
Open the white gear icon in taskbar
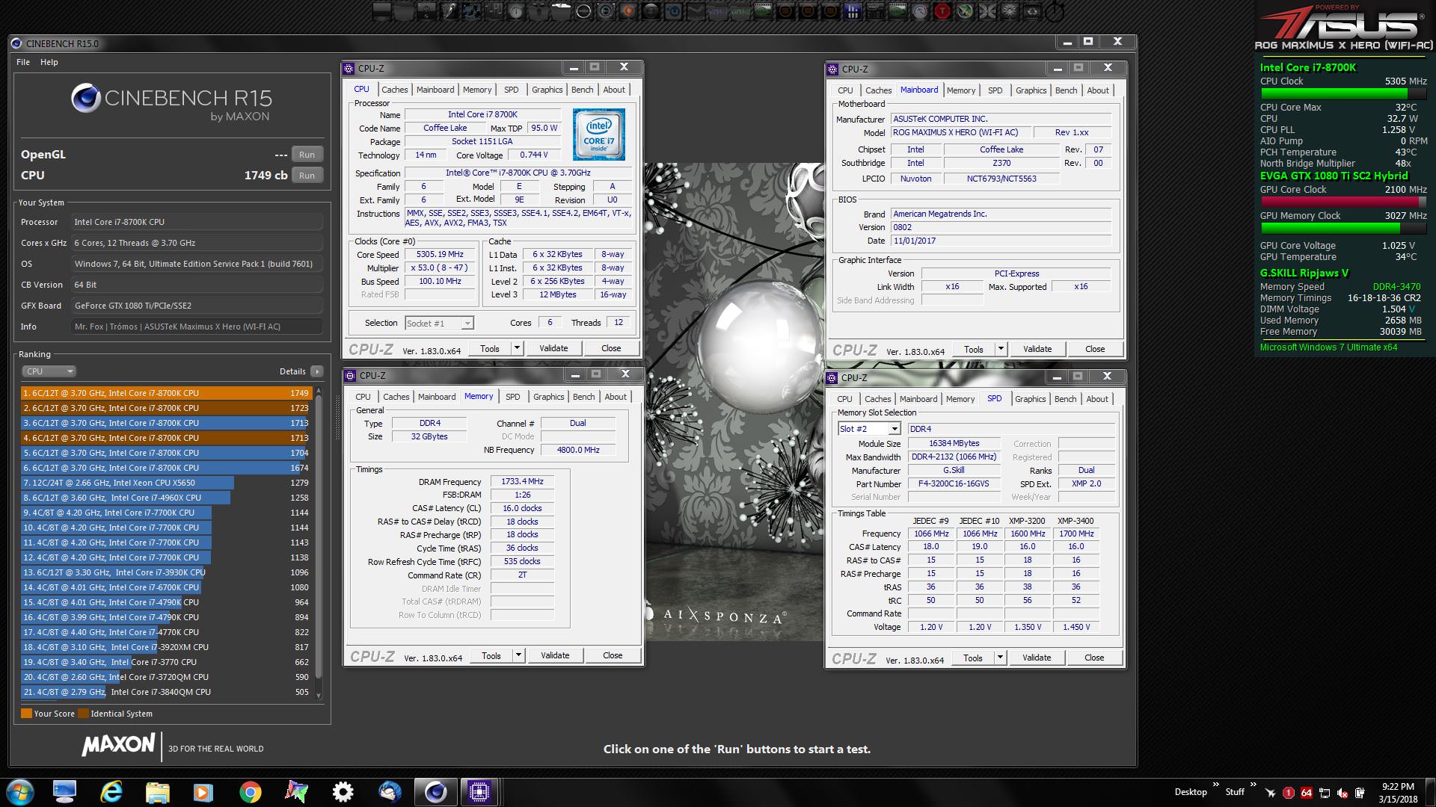coord(343,792)
